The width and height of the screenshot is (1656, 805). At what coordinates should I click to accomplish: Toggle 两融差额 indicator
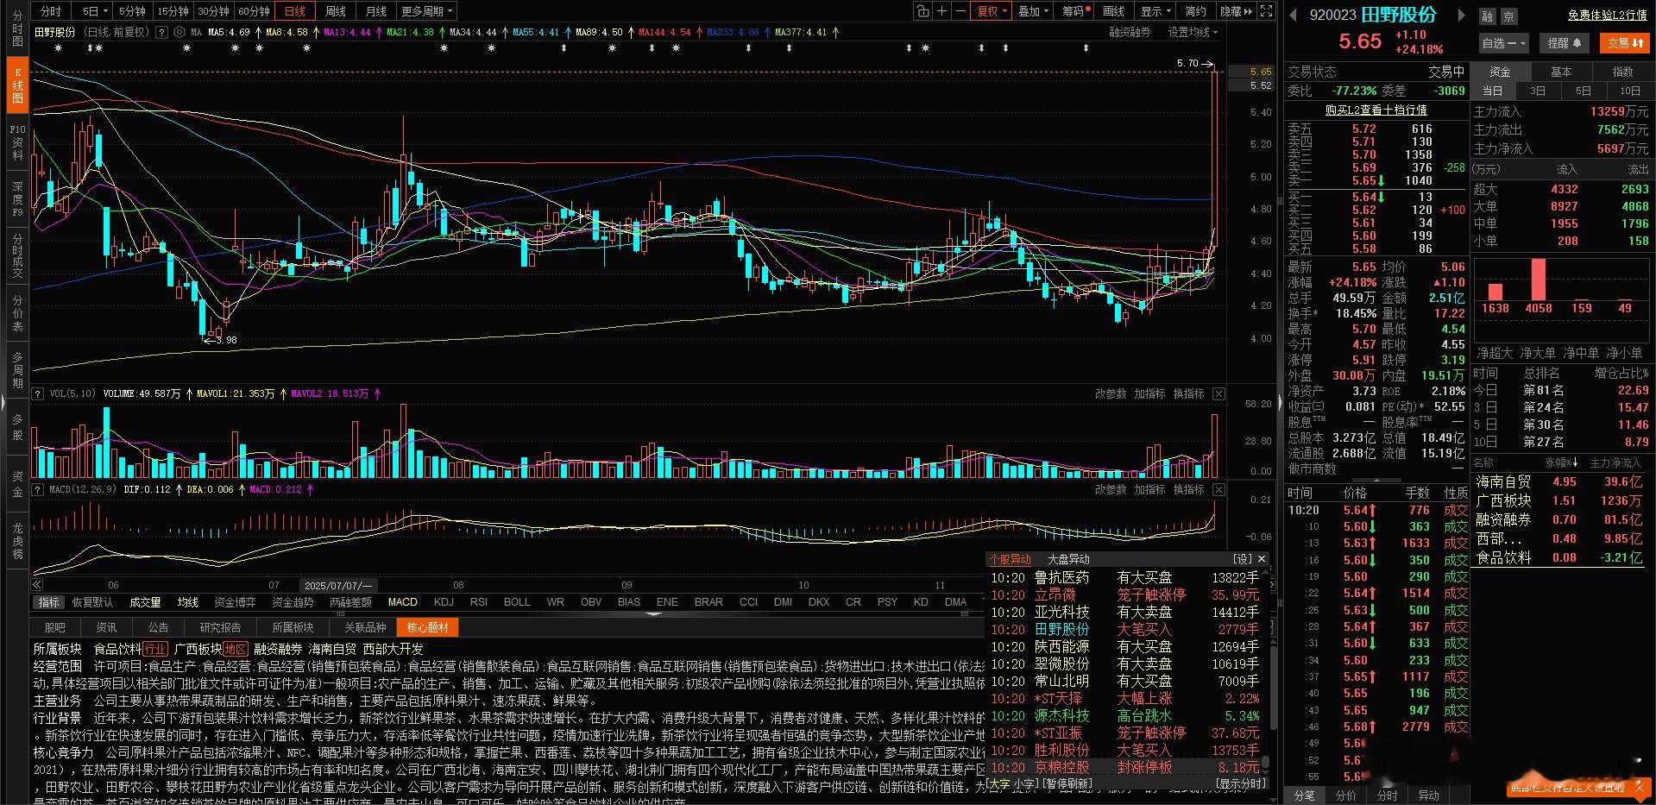pos(350,602)
